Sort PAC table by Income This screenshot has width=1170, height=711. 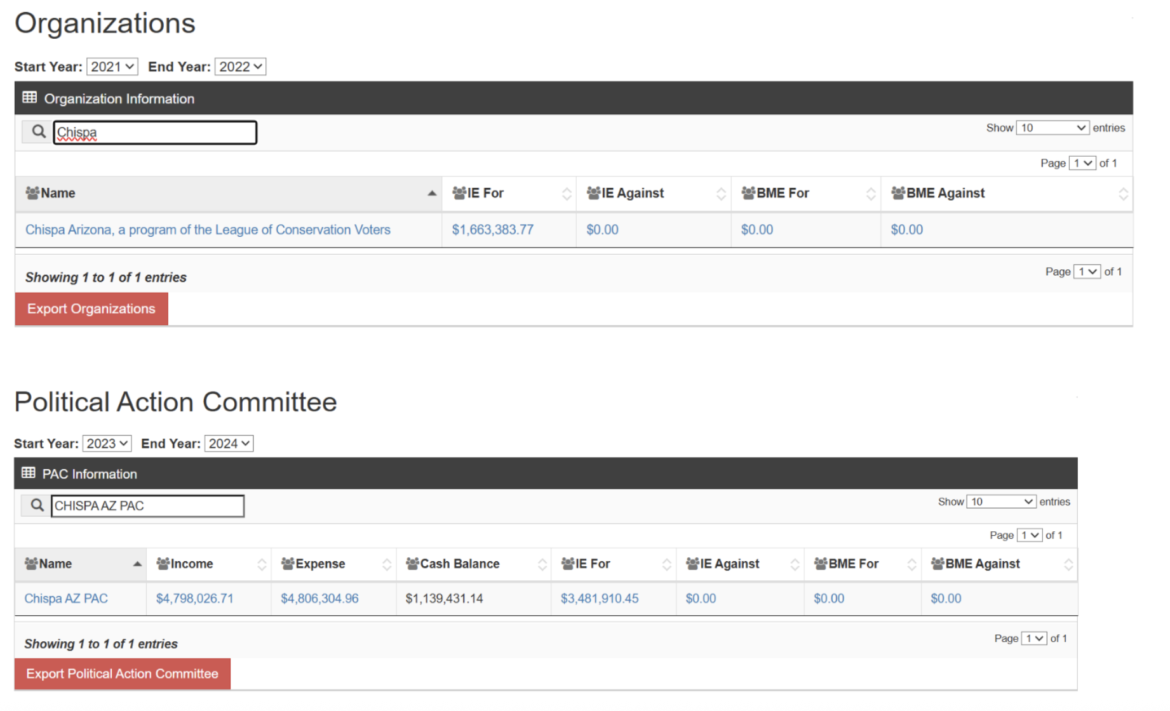tap(209, 564)
